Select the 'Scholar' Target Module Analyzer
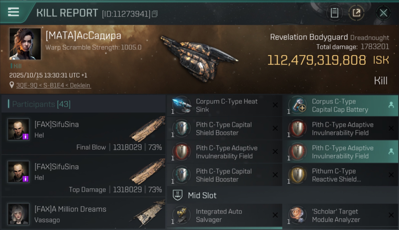This screenshot has height=230, width=399. tap(340, 215)
